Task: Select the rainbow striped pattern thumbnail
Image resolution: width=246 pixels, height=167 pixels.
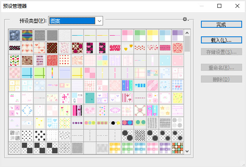Action: click(x=27, y=36)
